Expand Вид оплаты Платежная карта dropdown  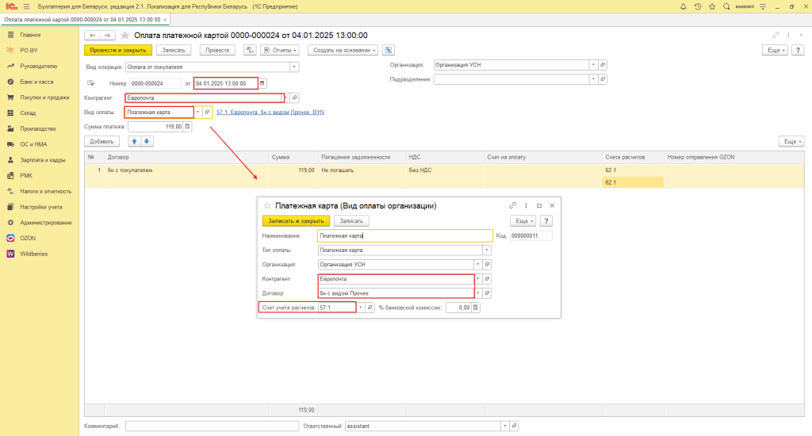click(197, 113)
